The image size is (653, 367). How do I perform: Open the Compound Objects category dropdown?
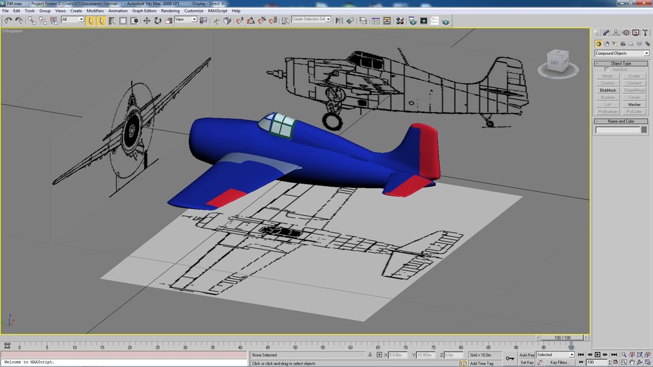[x=622, y=54]
